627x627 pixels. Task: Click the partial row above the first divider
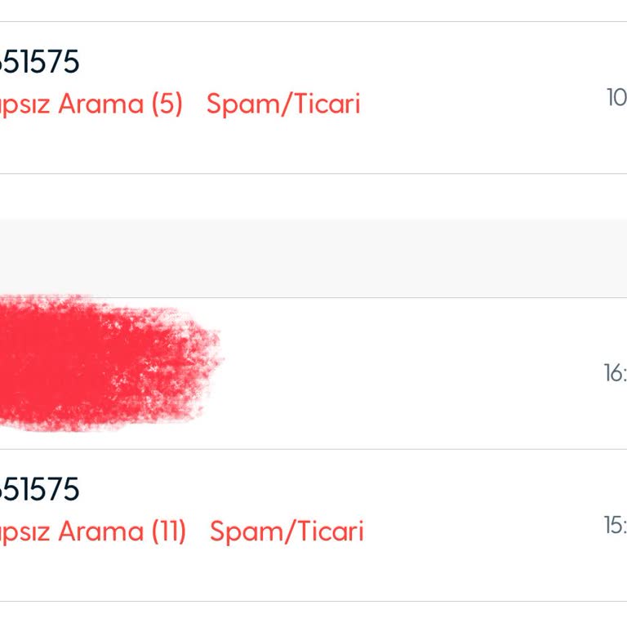coord(313,10)
